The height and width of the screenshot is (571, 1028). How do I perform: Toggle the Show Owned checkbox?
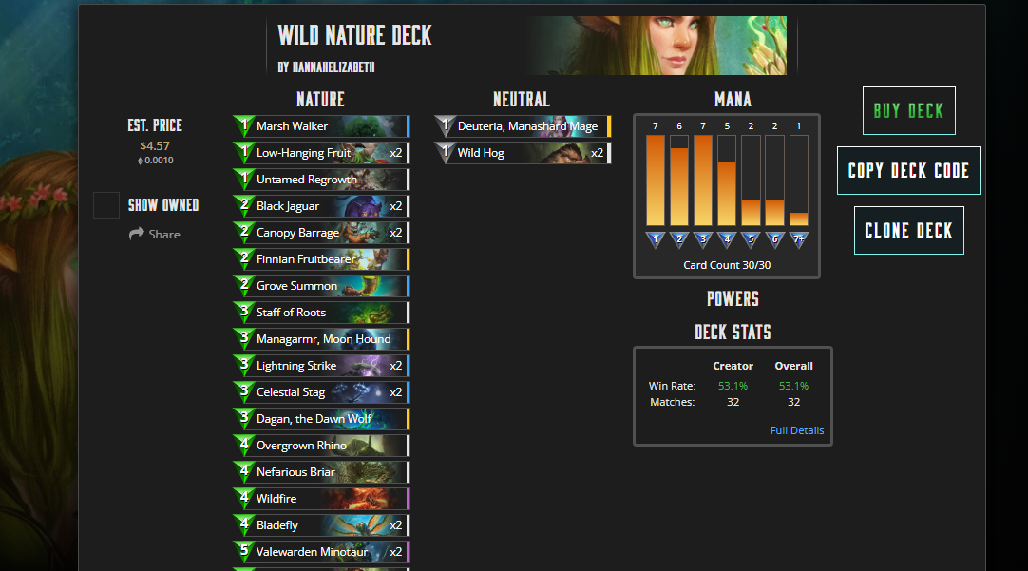[x=106, y=205]
